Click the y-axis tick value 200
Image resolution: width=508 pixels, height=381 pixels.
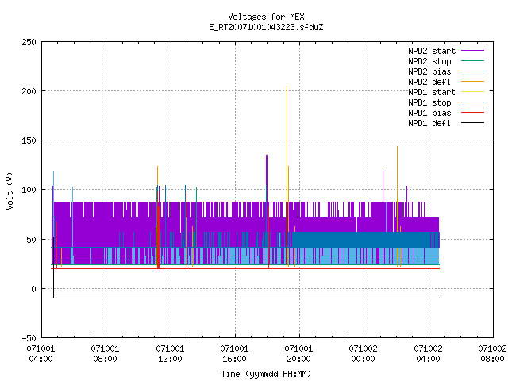(x=29, y=91)
